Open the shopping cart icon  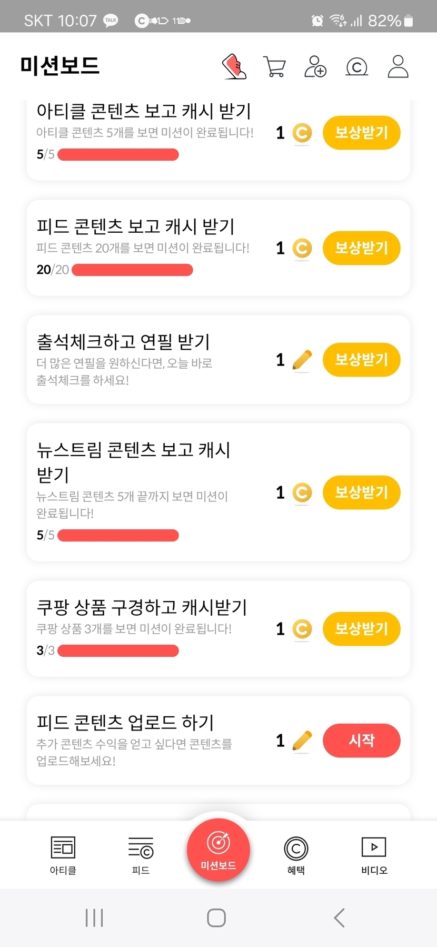pos(274,67)
